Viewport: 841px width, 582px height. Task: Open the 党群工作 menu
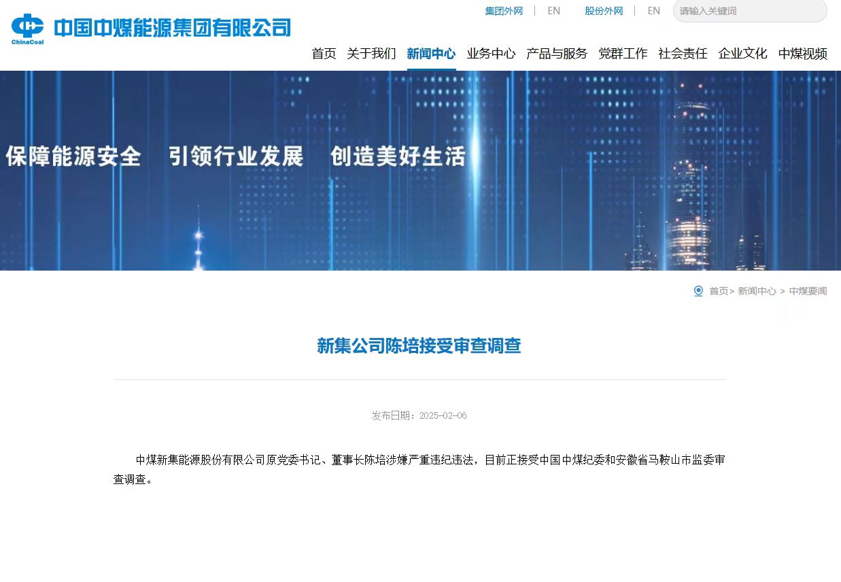(623, 54)
